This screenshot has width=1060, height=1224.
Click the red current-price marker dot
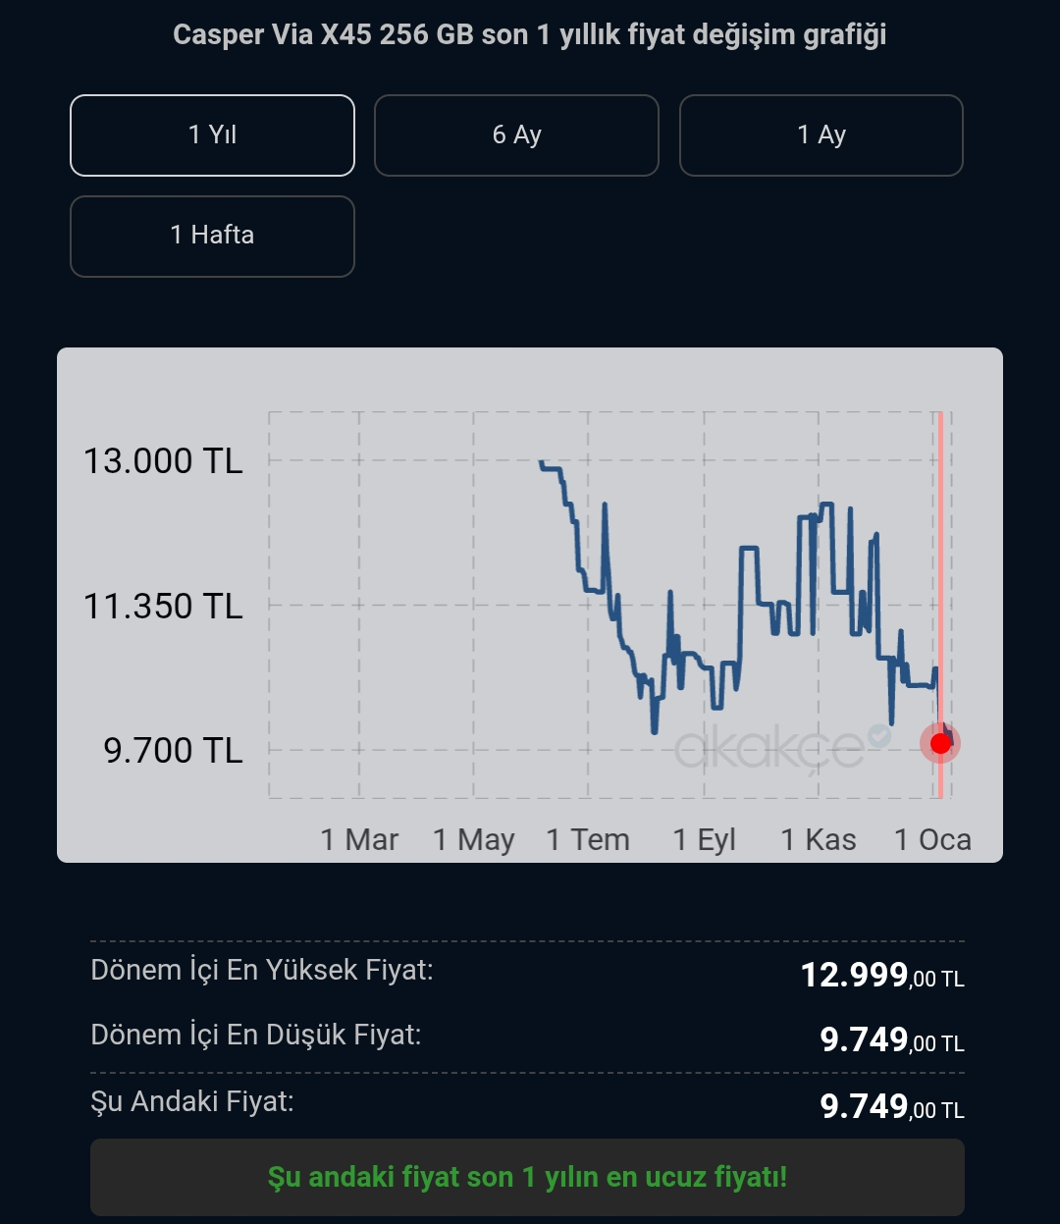pyautogui.click(x=940, y=743)
